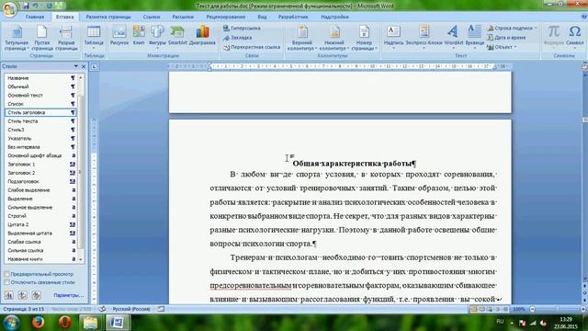
Task: Open the Style Inspector in Styles pane
Action: tap(22, 295)
